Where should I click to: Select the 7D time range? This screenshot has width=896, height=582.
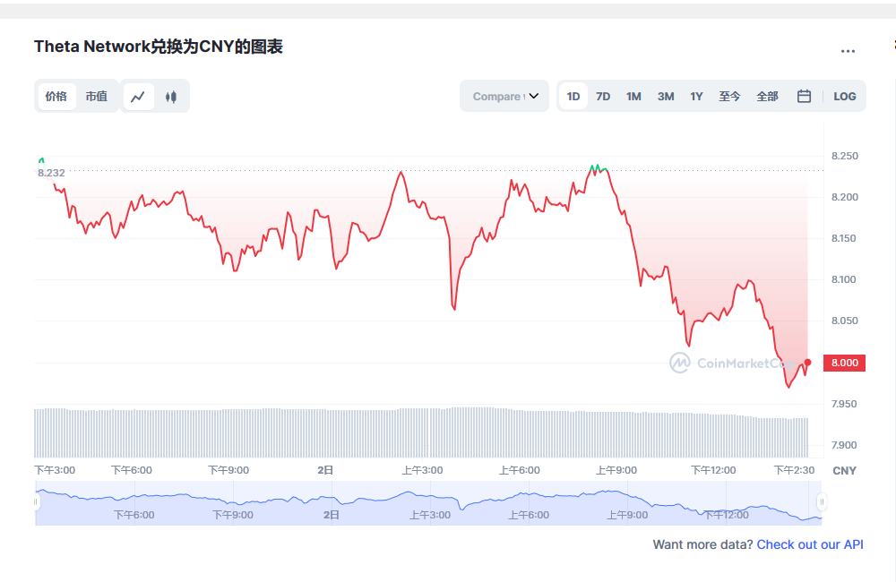(603, 96)
